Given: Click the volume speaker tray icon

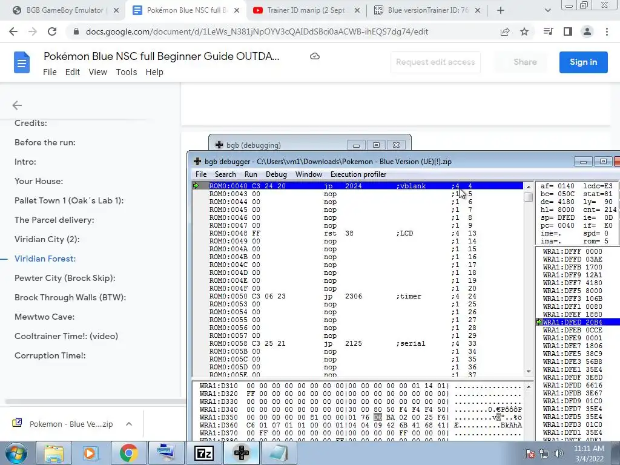Looking at the screenshot, I should [559, 453].
